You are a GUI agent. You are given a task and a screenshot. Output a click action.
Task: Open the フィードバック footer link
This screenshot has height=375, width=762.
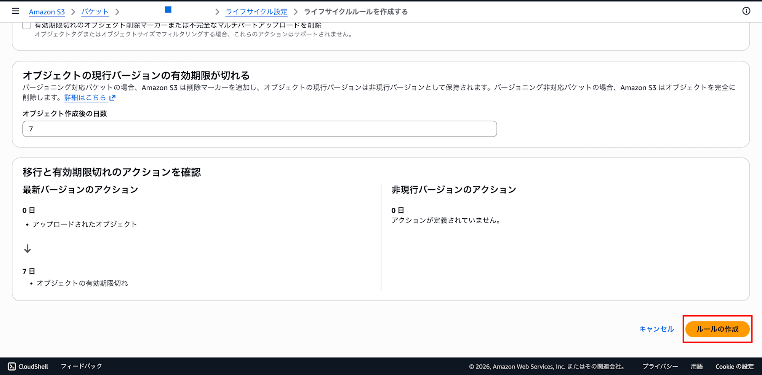pyautogui.click(x=82, y=366)
